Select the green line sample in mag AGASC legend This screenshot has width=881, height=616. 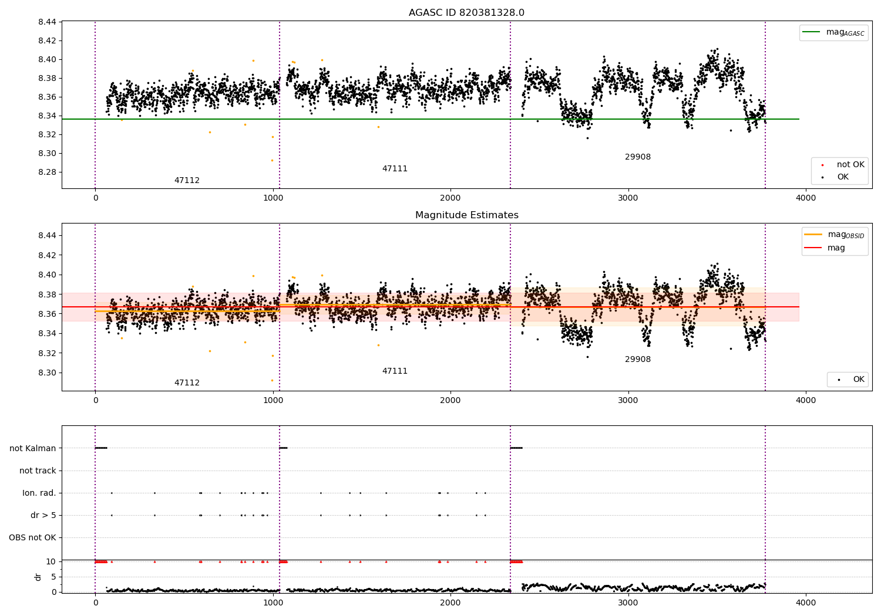coord(812,32)
